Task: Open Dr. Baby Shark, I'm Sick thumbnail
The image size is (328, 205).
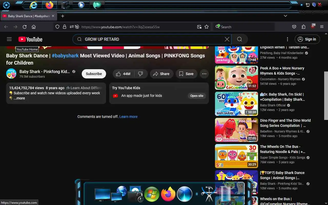Action: pyautogui.click(x=236, y=104)
